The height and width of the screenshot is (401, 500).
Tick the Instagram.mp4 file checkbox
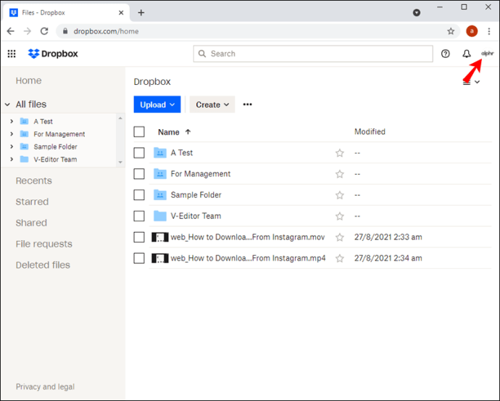(139, 258)
